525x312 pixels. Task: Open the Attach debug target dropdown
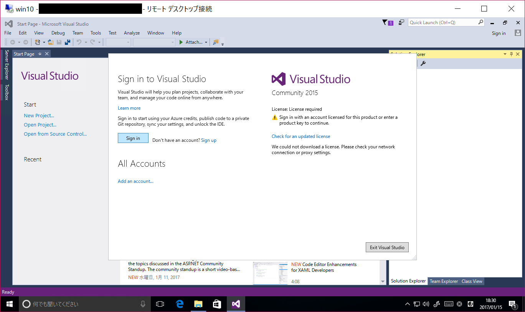pos(206,42)
